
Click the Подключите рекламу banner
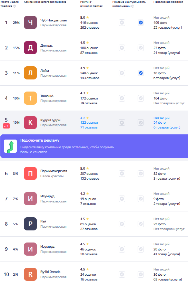[94, 146]
